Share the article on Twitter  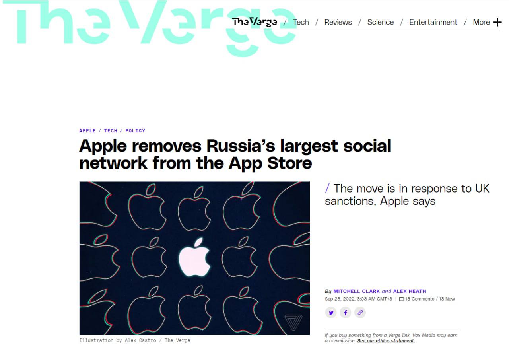point(331,313)
